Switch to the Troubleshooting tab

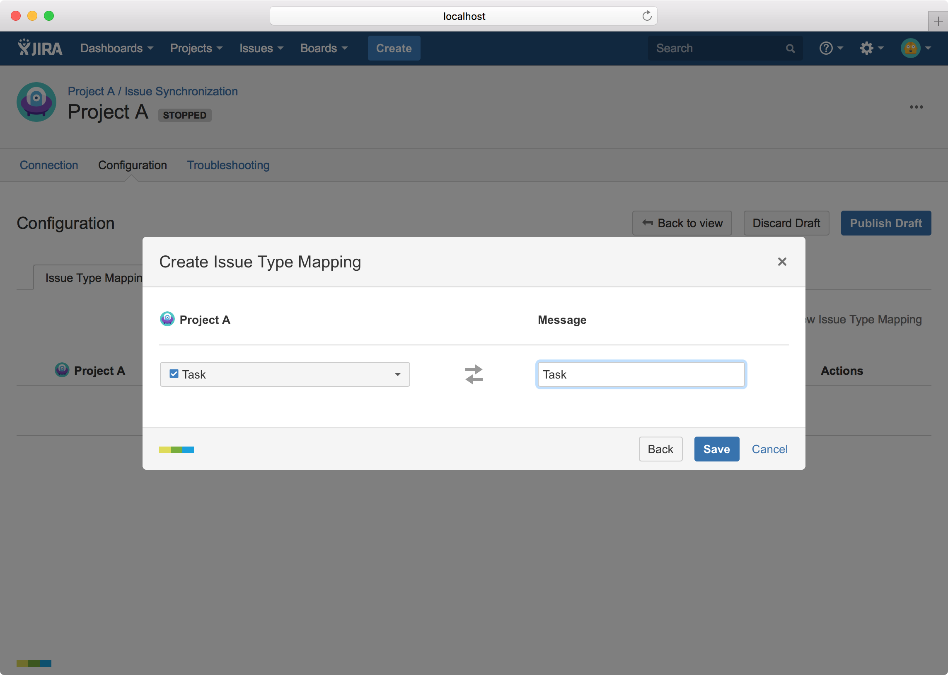(x=228, y=165)
